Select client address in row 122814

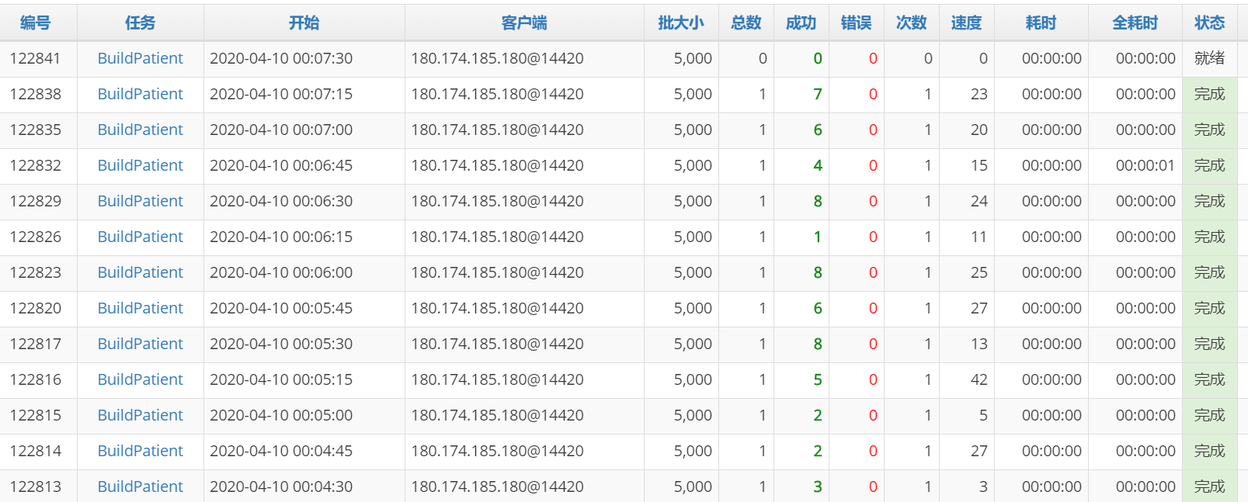[497, 452]
